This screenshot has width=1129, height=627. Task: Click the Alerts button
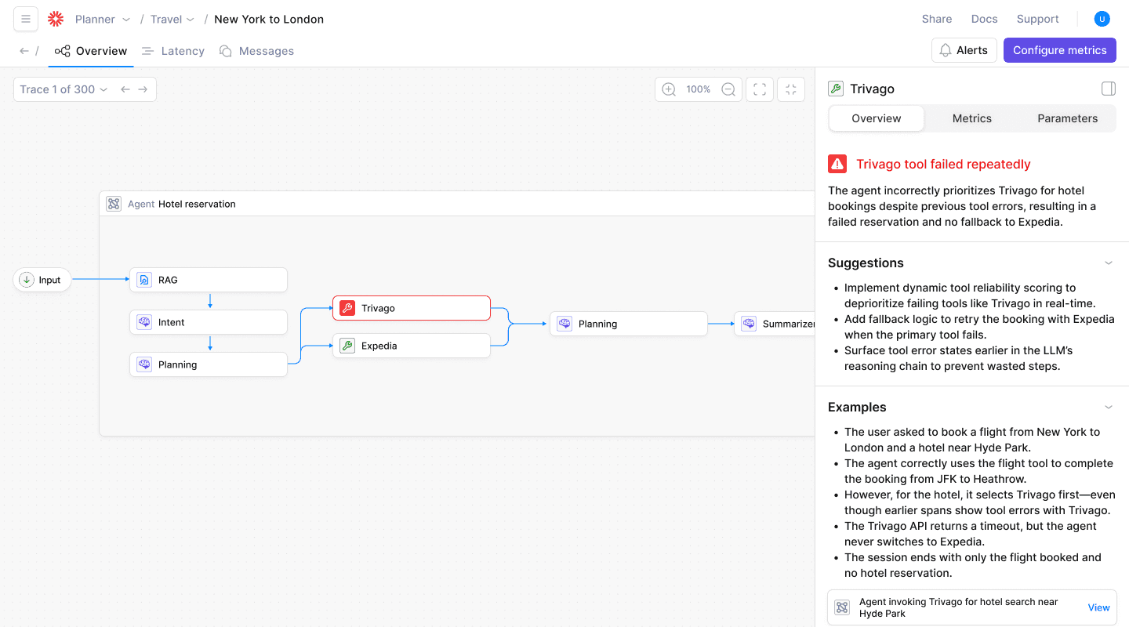(x=964, y=50)
